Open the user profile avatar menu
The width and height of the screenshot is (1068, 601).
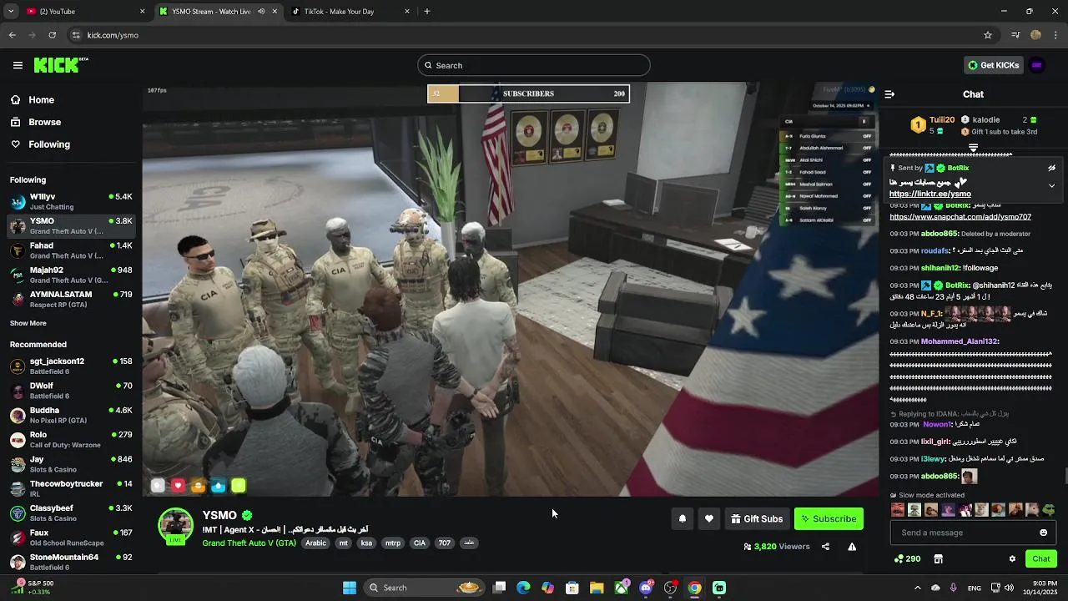tap(1037, 65)
